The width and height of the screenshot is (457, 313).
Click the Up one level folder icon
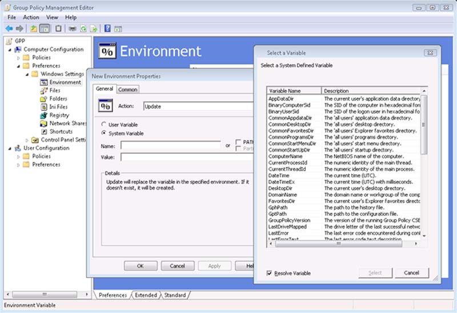click(x=34, y=29)
